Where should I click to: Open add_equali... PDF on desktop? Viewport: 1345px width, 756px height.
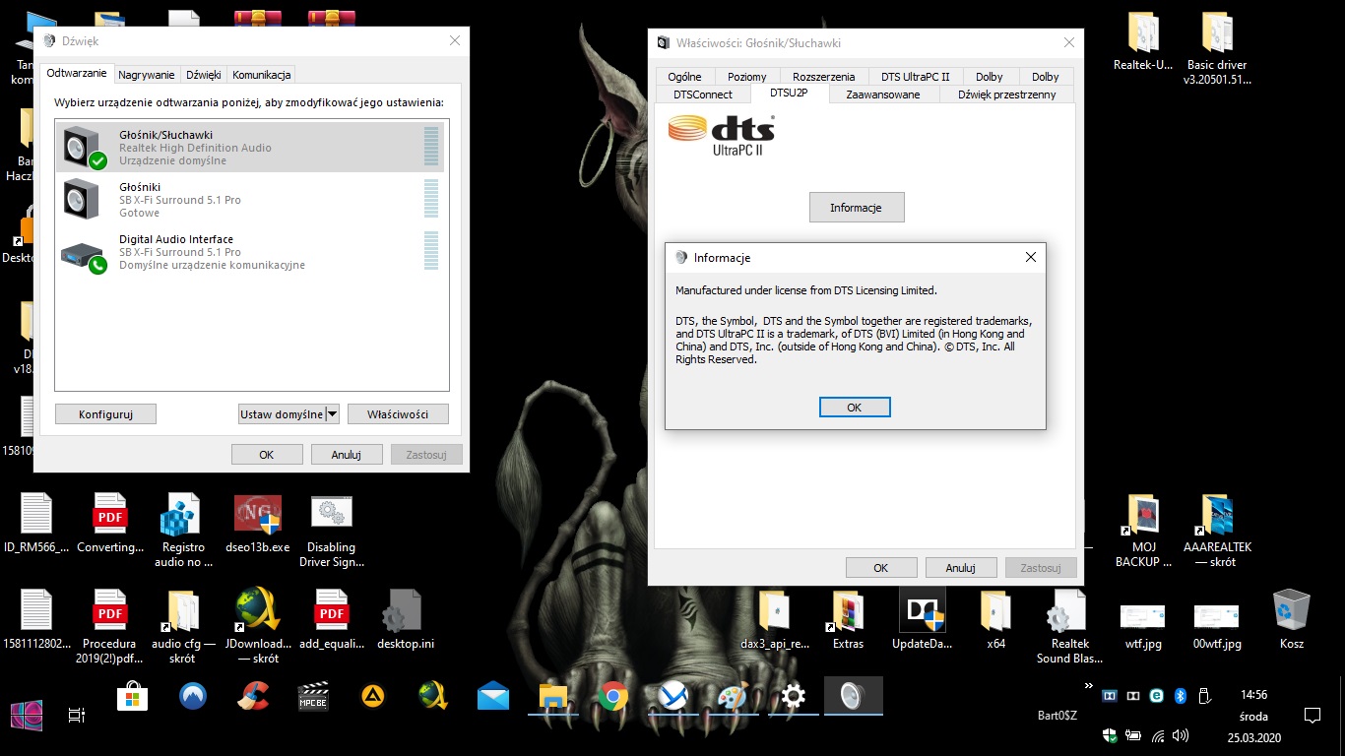[x=331, y=618]
